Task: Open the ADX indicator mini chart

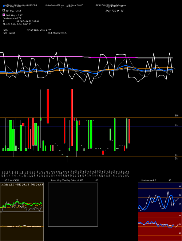Action: click(22, 197)
